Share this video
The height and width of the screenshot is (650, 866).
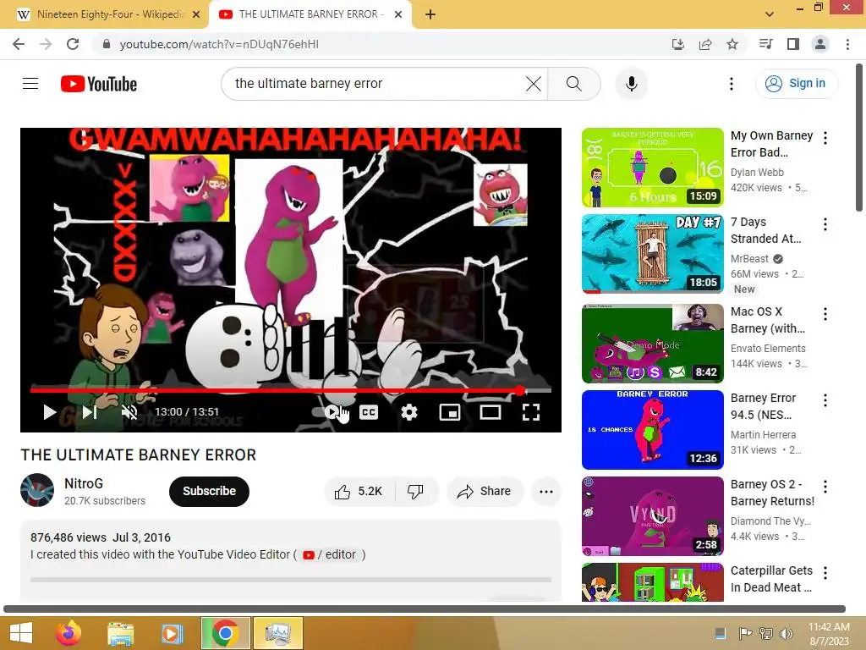click(x=485, y=492)
